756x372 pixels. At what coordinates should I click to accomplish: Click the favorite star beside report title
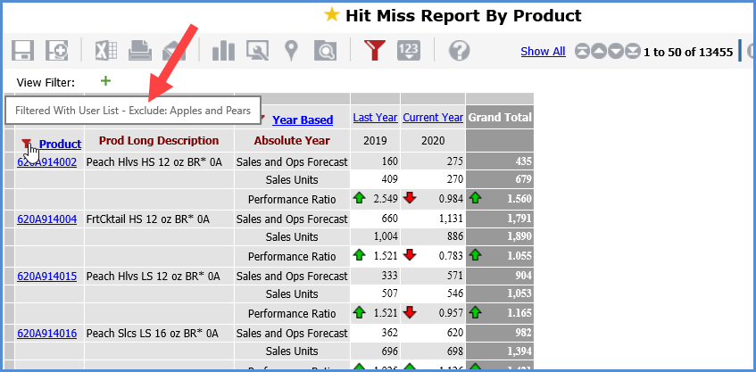[x=332, y=15]
